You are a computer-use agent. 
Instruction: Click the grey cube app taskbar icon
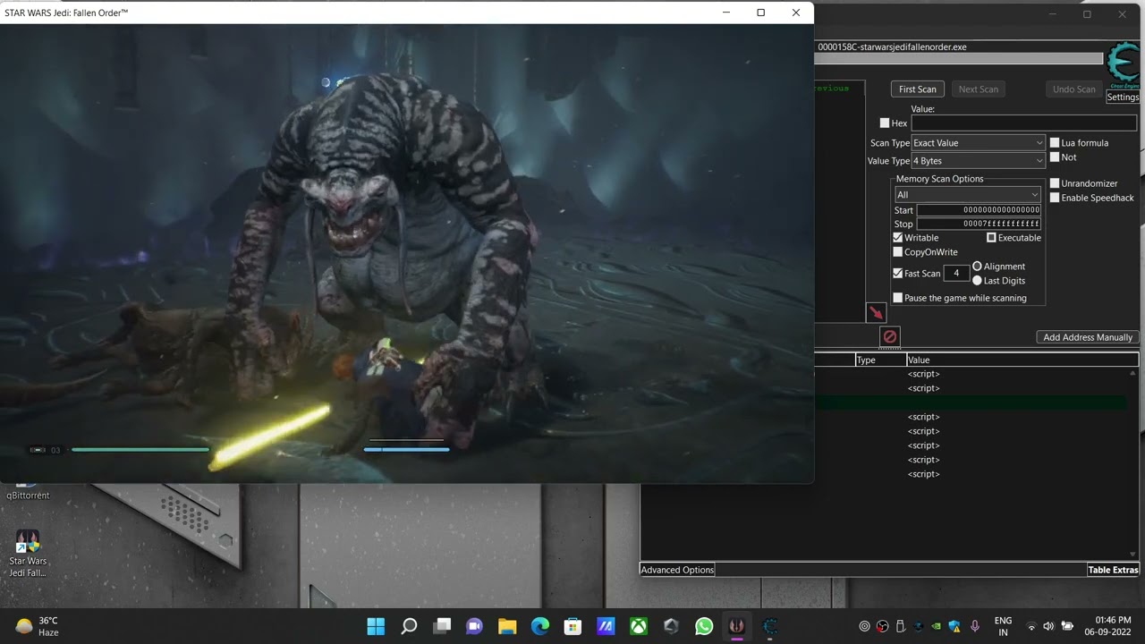click(671, 626)
